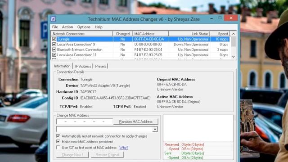This screenshot has width=288, height=162.
Task: Click the TAP-Win32 Adapter V9 device text
Action: (x=105, y=85)
